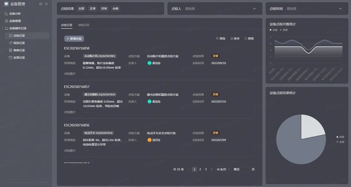Toggle 合格 legend in pie chart
Viewport: 351px width, 187px height.
[x=340, y=142]
